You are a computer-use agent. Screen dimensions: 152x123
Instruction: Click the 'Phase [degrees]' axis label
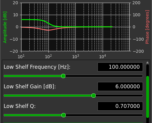[x=147, y=27]
